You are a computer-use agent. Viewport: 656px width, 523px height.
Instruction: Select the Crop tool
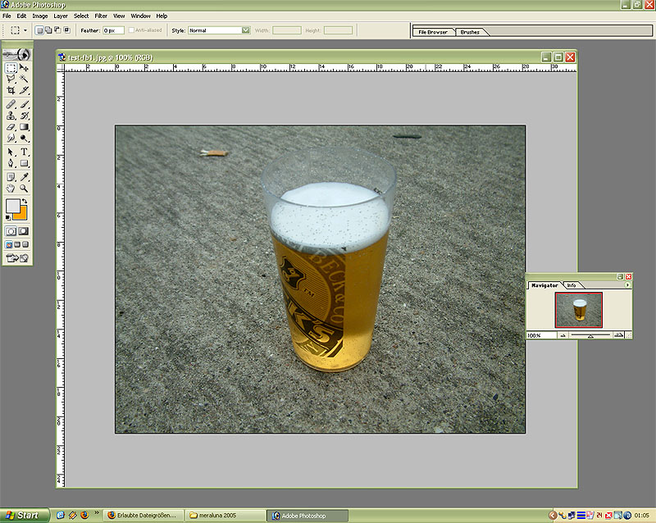point(11,90)
